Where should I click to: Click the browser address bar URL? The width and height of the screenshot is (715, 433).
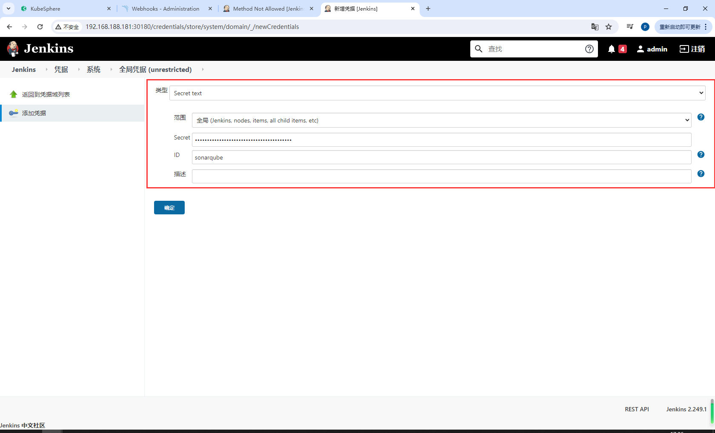point(192,27)
